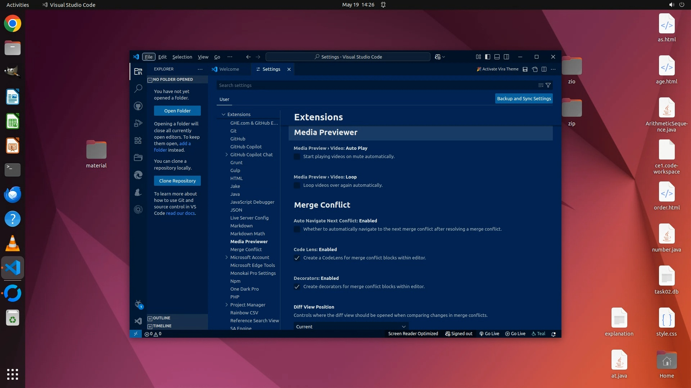The height and width of the screenshot is (388, 691).
Task: Enable Video Auto Play checkbox
Action: pyautogui.click(x=297, y=157)
